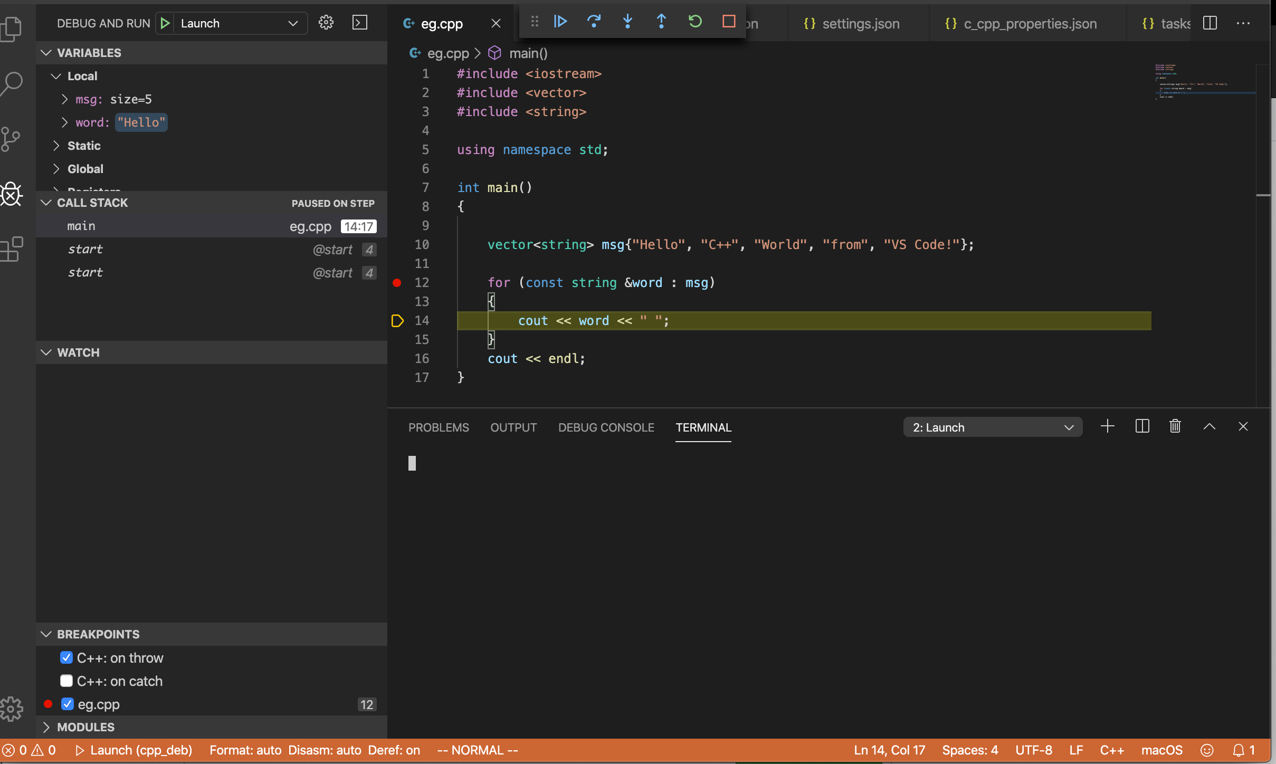This screenshot has height=764, width=1276.
Task: Collapse the Call Stack section
Action: pos(46,203)
